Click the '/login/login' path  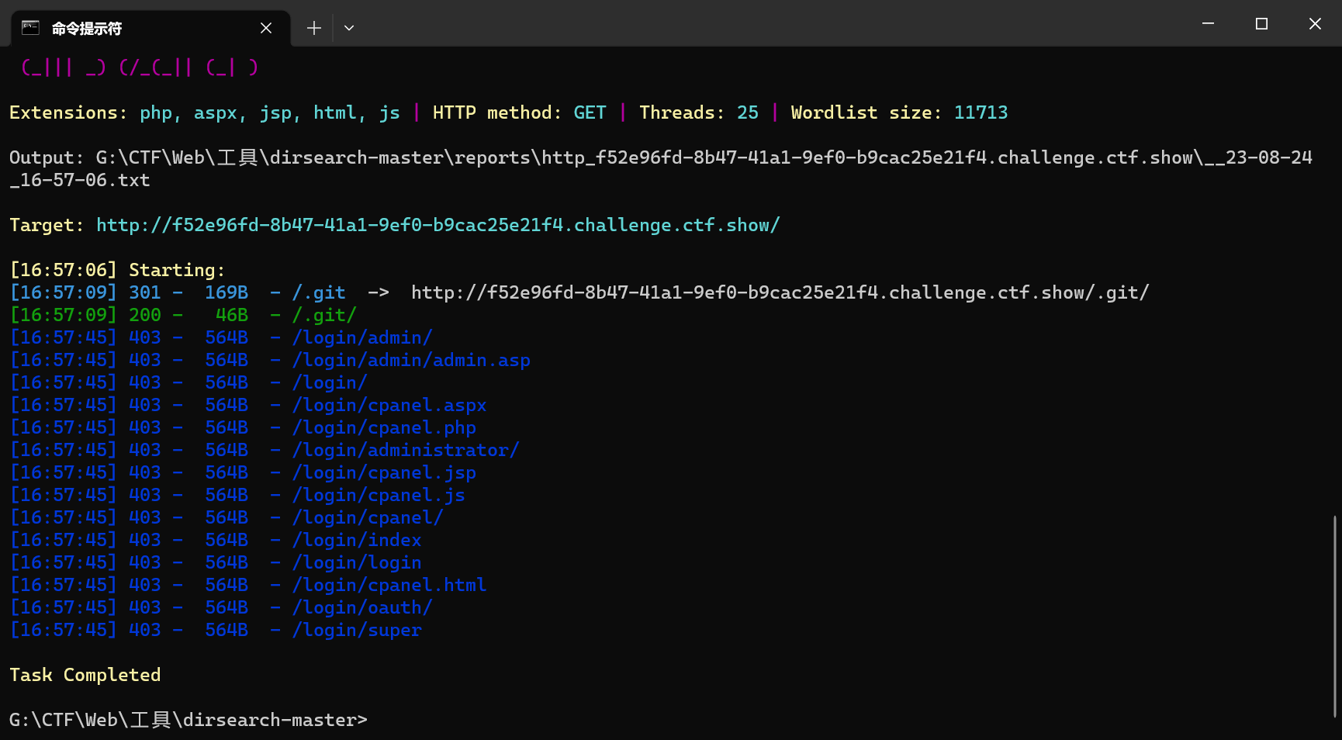[x=357, y=562]
